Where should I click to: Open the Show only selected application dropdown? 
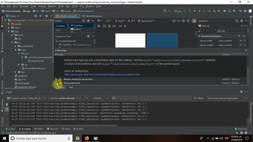(x=227, y=98)
